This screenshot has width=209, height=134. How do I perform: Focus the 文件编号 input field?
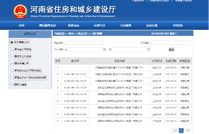171,43
